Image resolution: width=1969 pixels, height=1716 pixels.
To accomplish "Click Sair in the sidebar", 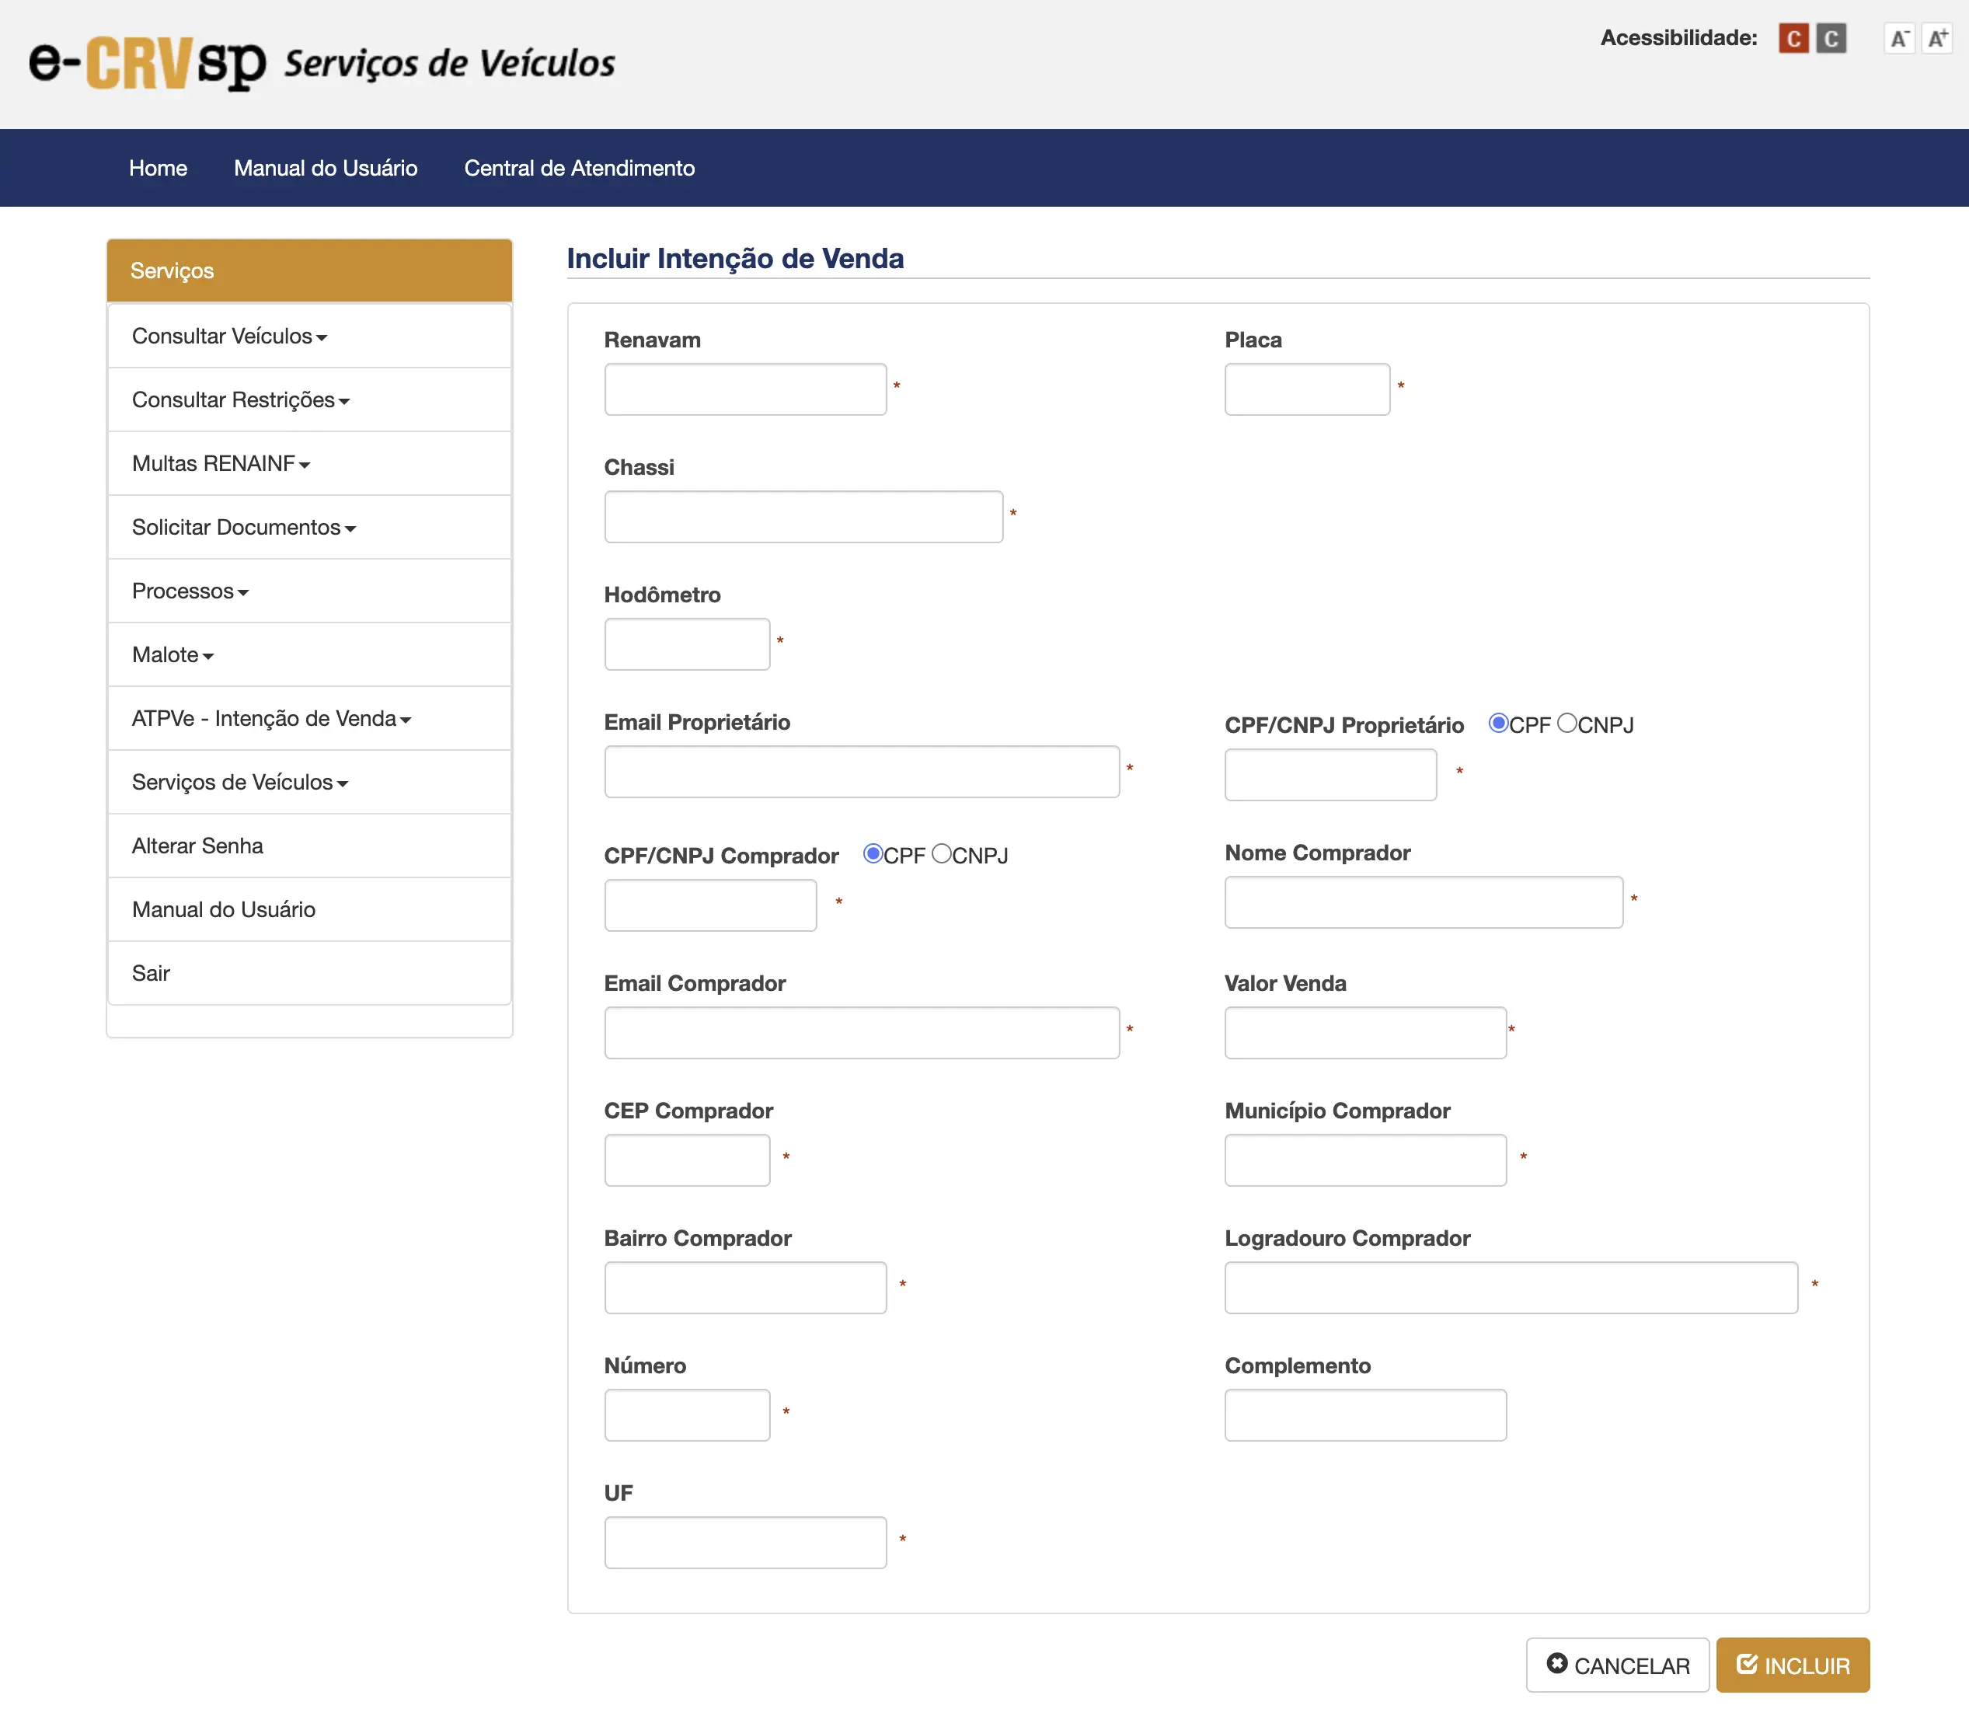I will click(x=152, y=973).
